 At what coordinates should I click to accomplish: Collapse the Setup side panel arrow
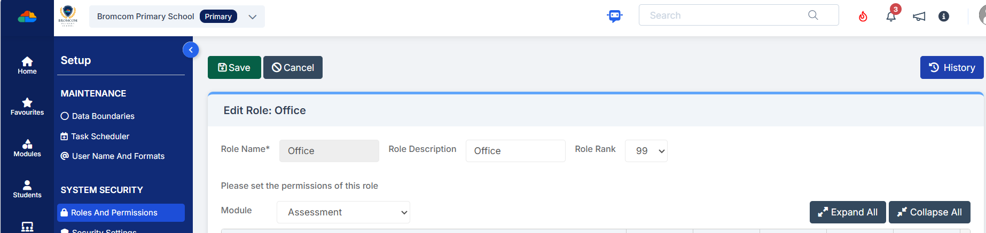(x=191, y=50)
